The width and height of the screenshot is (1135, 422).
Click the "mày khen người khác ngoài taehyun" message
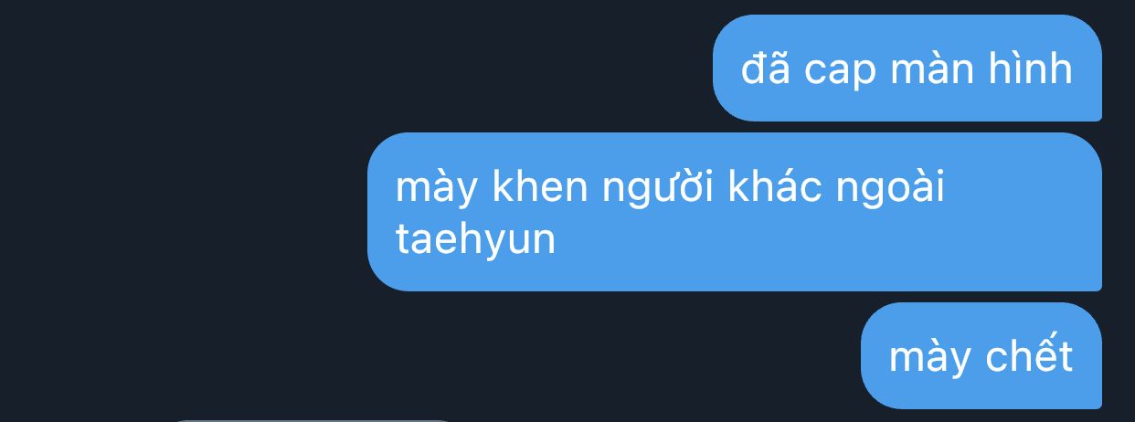[735, 212]
